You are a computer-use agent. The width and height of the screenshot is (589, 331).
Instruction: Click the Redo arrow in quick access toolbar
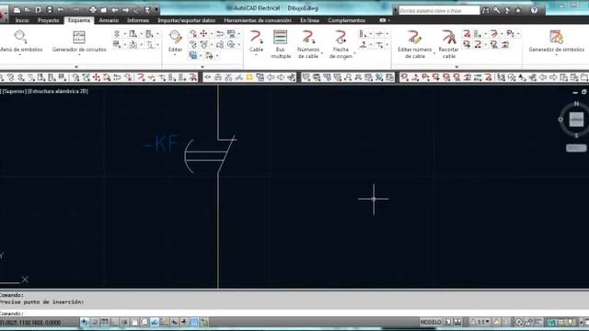click(76, 10)
